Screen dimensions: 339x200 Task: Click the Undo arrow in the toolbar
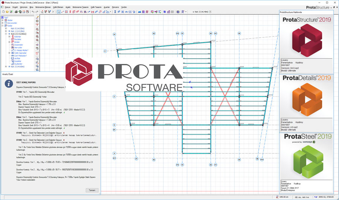click(33, 12)
